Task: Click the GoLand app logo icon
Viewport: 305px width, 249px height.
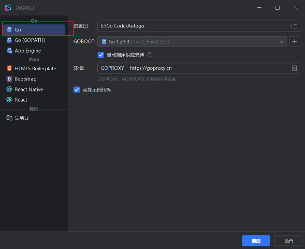Action: click(x=8, y=8)
